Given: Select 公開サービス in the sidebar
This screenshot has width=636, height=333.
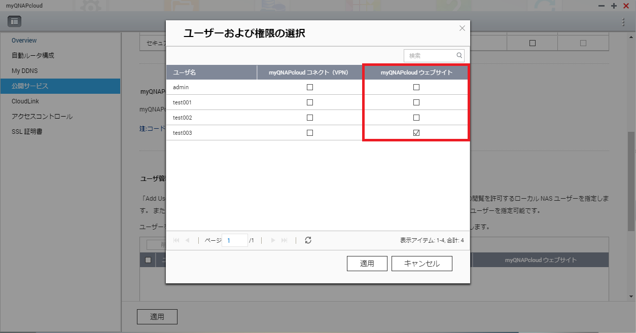Looking at the screenshot, I should point(60,86).
